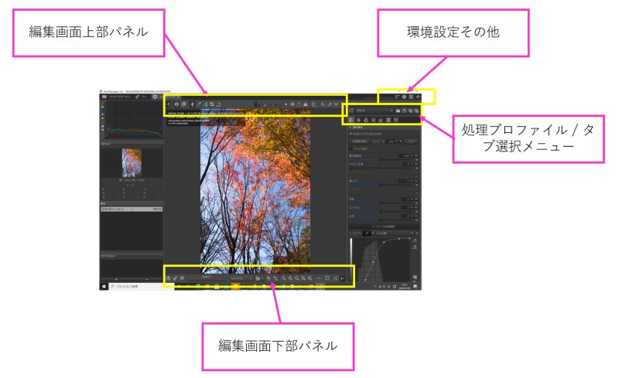Open the processing profile dropdown
619x378 pixels.
(x=374, y=111)
